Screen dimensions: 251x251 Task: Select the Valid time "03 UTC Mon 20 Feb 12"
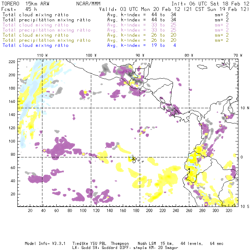(152, 9)
